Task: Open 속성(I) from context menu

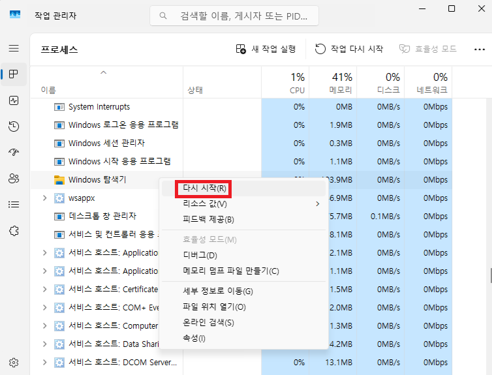Action: (x=244, y=338)
